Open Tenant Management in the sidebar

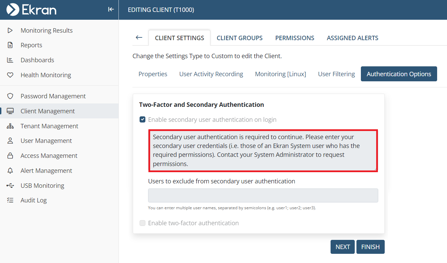click(x=49, y=126)
